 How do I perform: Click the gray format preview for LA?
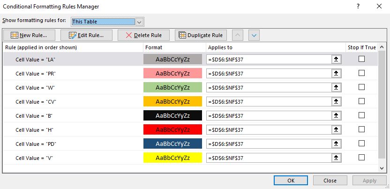172,59
